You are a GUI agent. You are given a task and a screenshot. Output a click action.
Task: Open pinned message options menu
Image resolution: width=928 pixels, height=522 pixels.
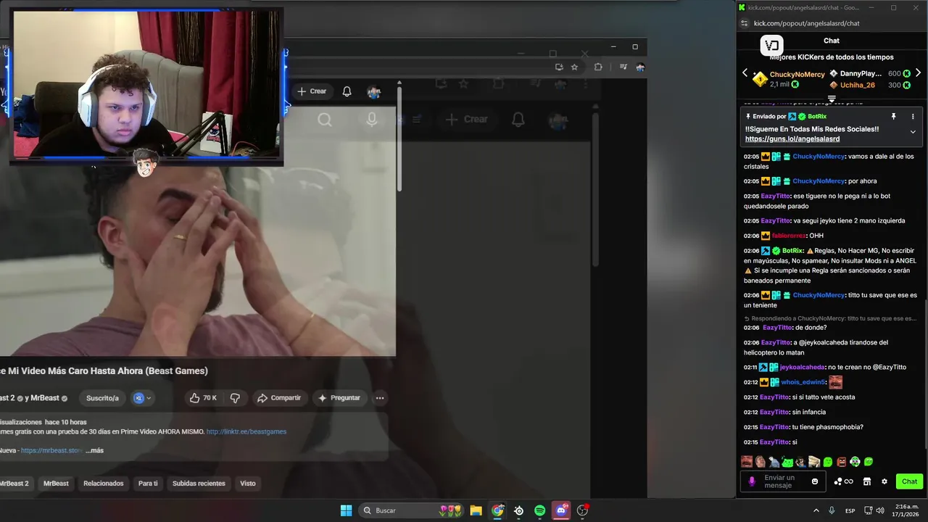point(913,116)
